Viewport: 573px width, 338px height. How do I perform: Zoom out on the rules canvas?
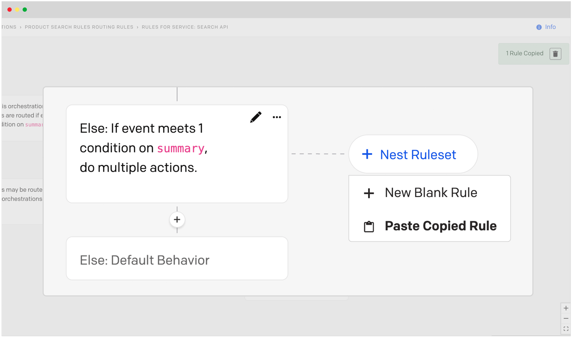pos(566,319)
